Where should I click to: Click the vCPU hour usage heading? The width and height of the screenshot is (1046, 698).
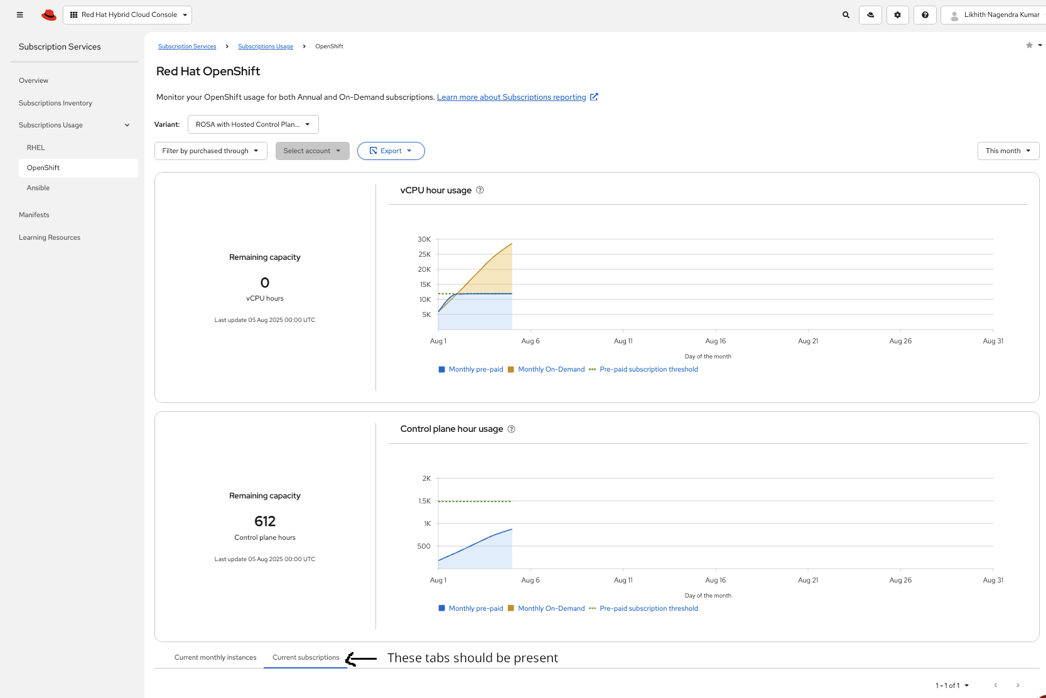[x=436, y=190]
